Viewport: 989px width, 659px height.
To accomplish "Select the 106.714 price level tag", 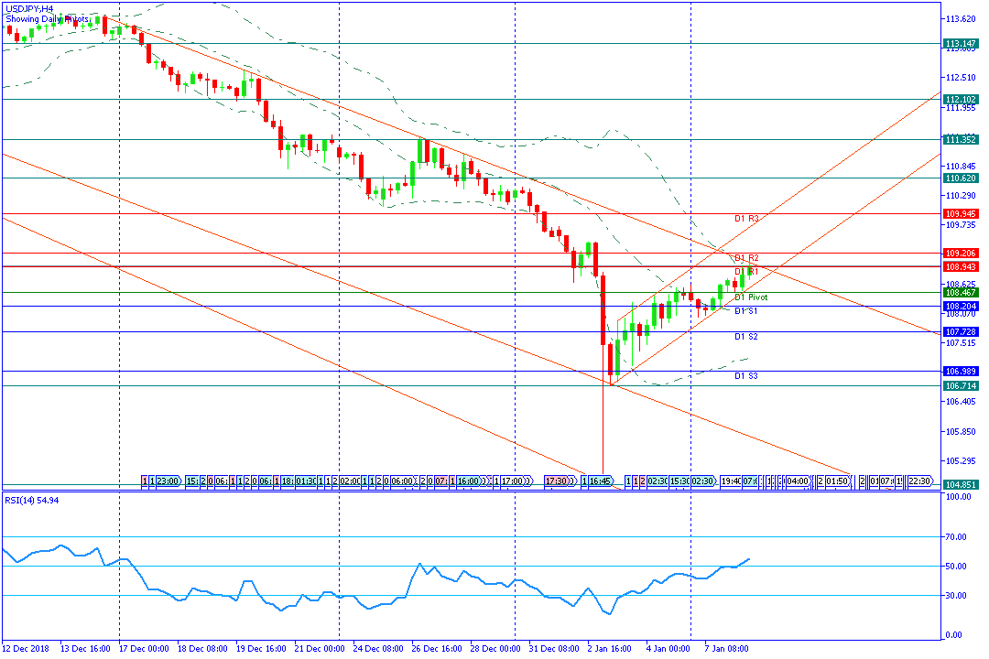I will coord(960,386).
